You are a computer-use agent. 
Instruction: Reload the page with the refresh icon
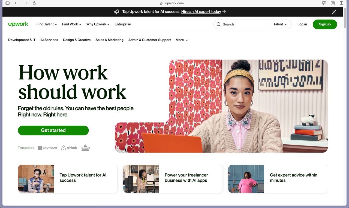(x=34, y=3)
